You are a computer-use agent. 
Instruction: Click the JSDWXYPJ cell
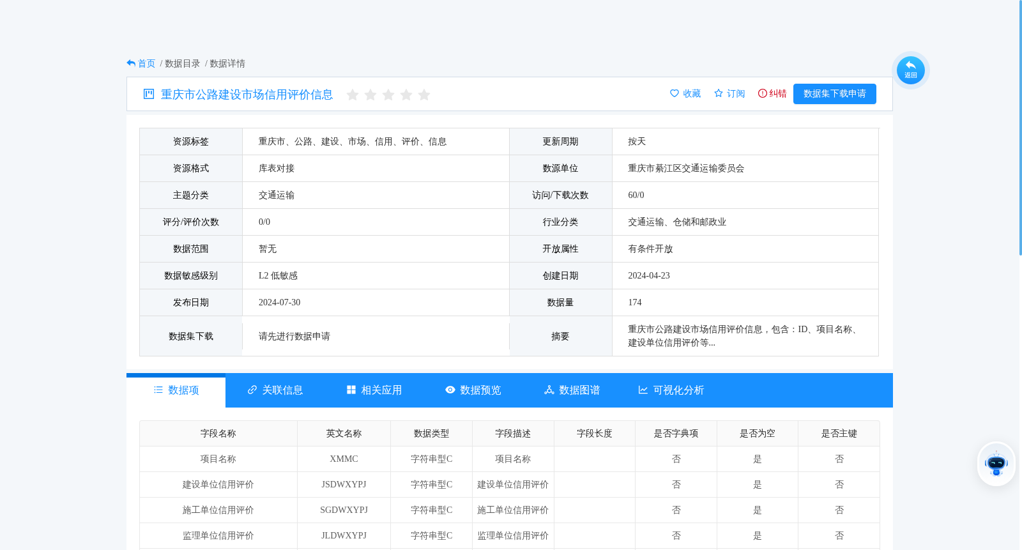[344, 485]
